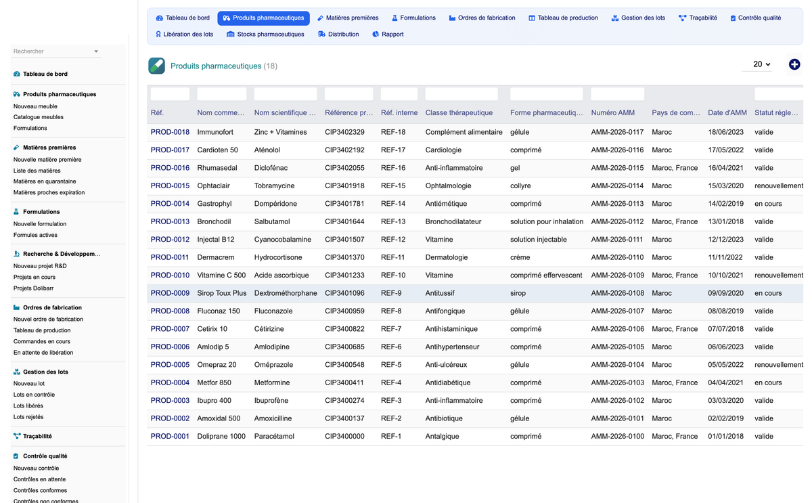Click the Formulations flask icon in top bar
This screenshot has height=503, width=812.
pyautogui.click(x=395, y=18)
